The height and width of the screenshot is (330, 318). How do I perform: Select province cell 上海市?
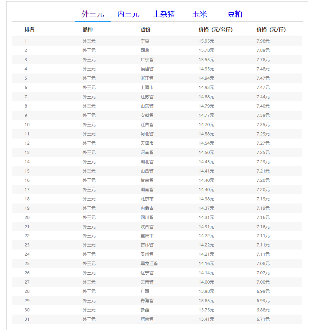click(147, 87)
